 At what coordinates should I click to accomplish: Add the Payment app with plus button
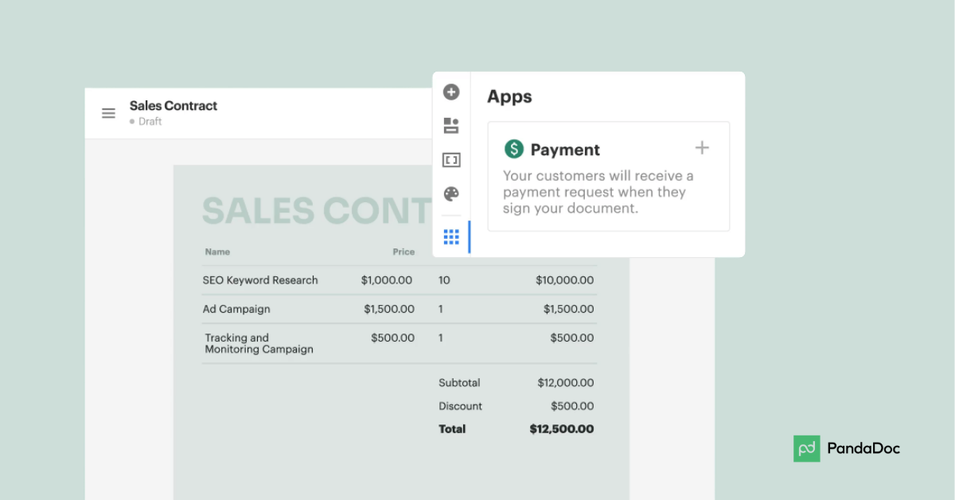[702, 148]
